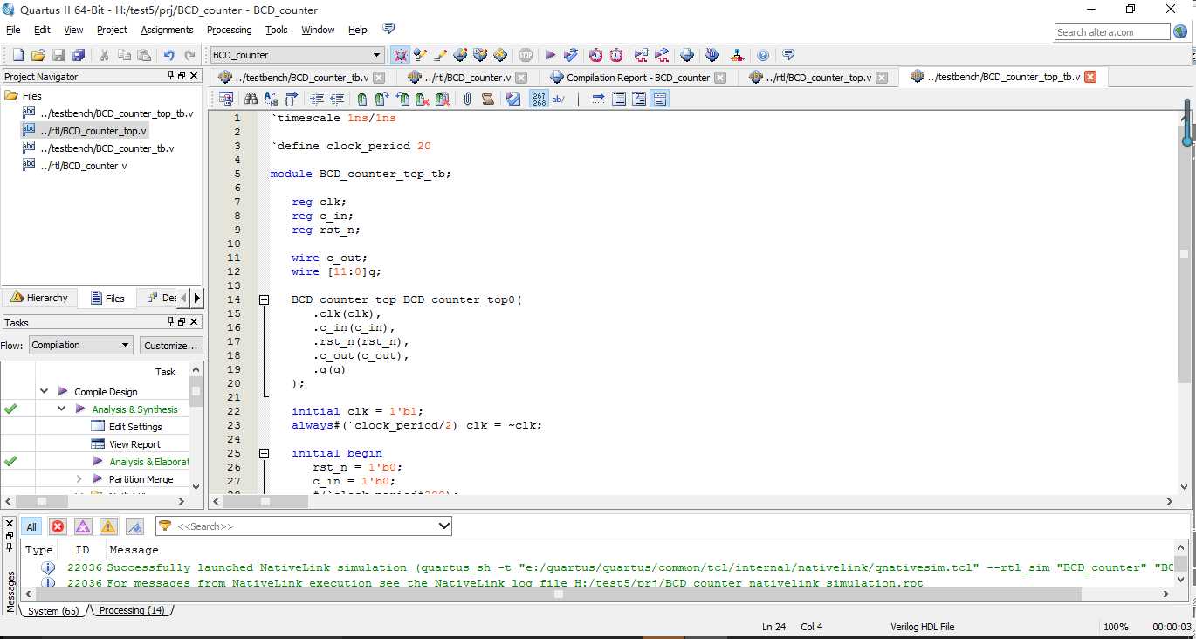Open the Assignments menu
The image size is (1196, 639).
167,30
